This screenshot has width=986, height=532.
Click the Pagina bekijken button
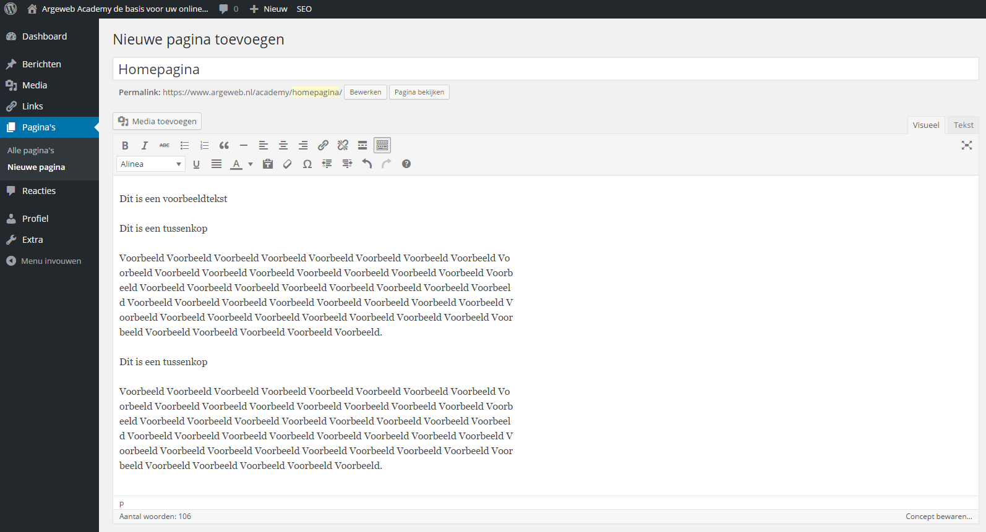[419, 92]
